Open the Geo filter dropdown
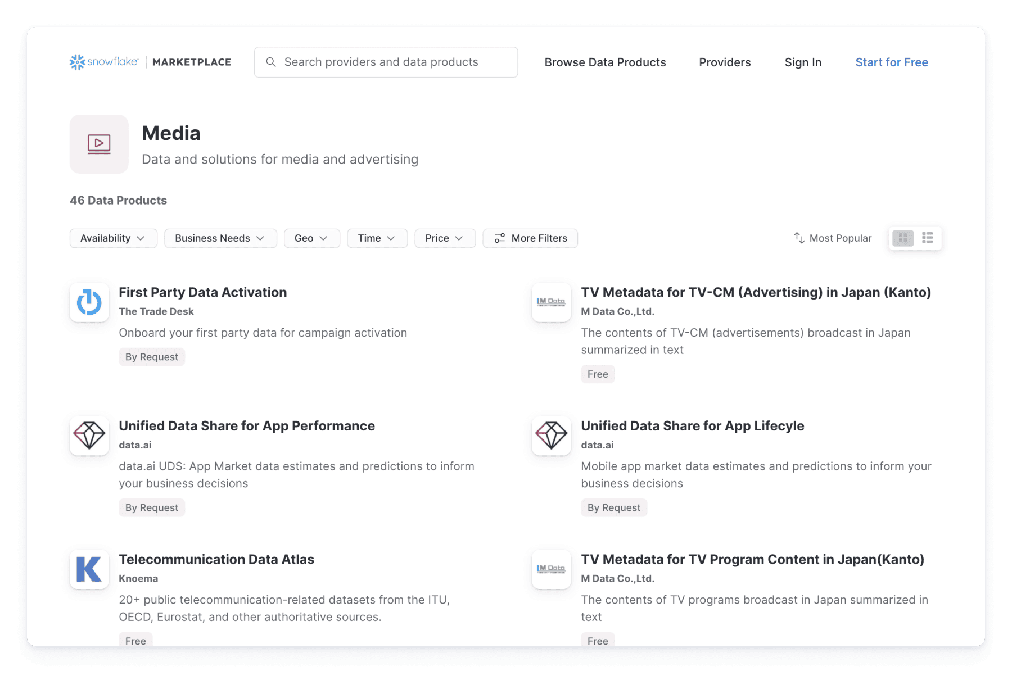Image resolution: width=1012 pixels, height=680 pixels. [311, 238]
